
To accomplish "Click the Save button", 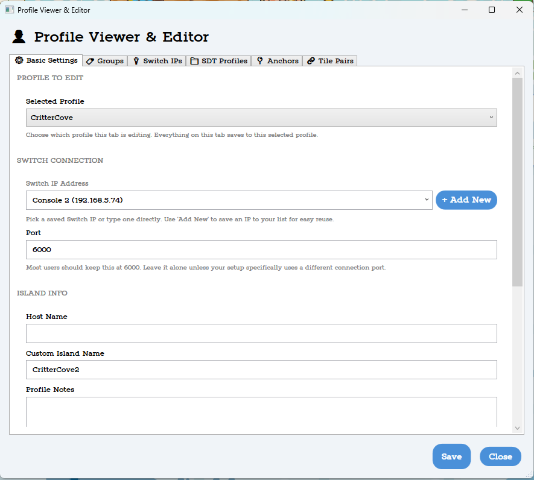I will coord(451,456).
